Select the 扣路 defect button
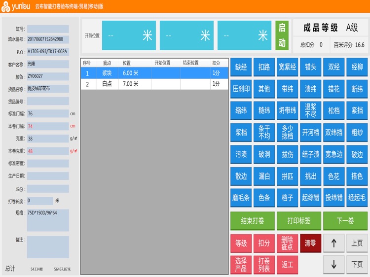 [264, 67]
